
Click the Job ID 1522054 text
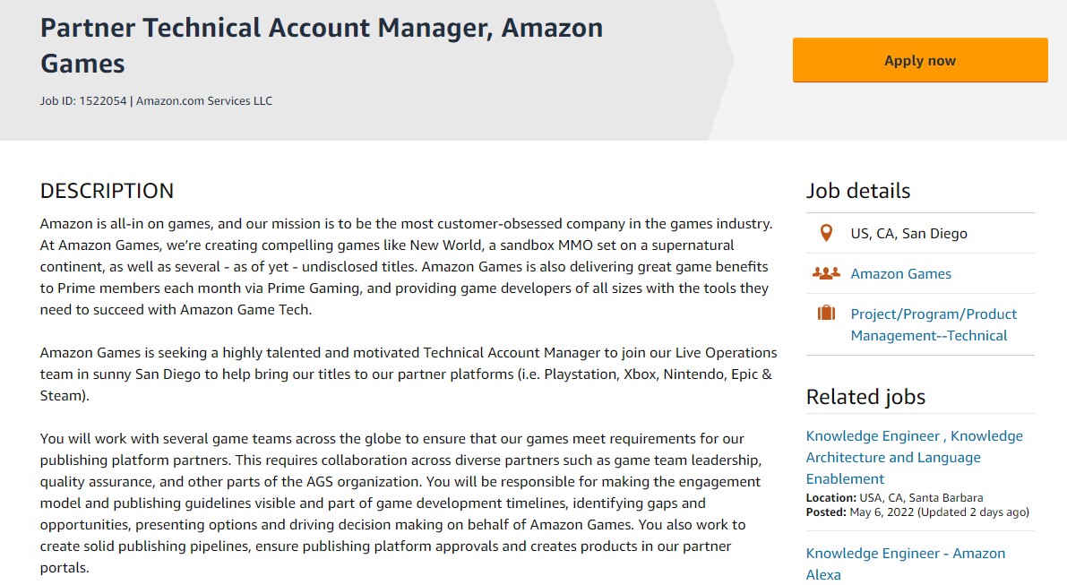[83, 100]
